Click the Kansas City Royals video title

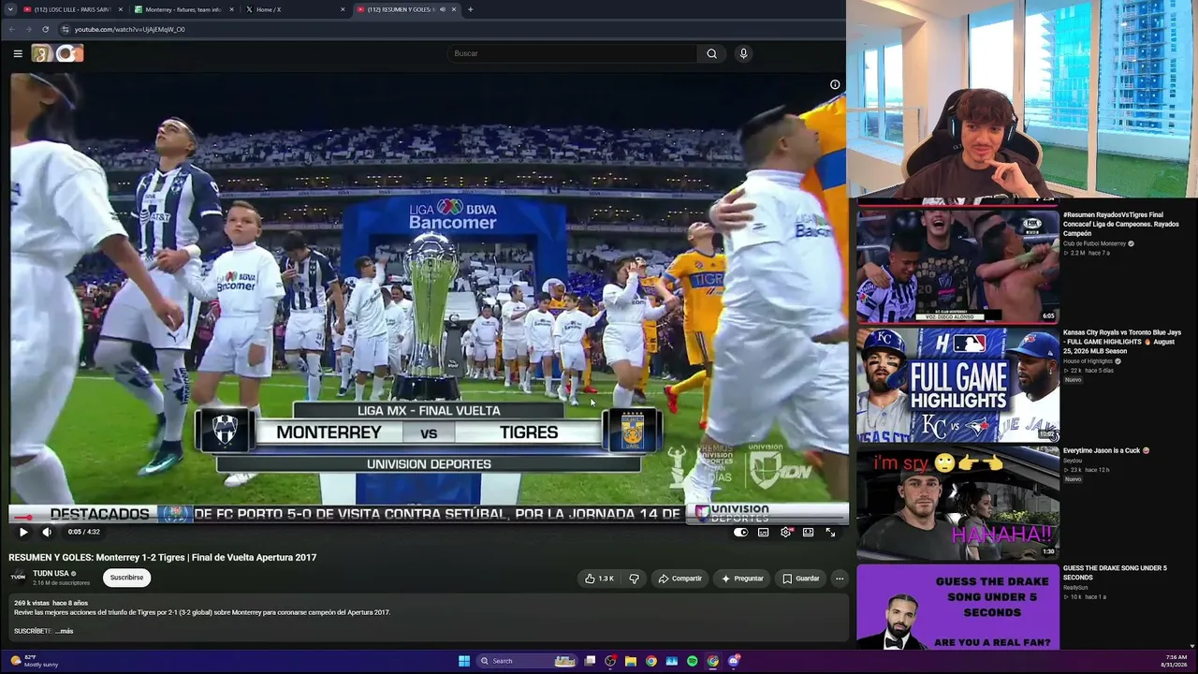(1121, 341)
